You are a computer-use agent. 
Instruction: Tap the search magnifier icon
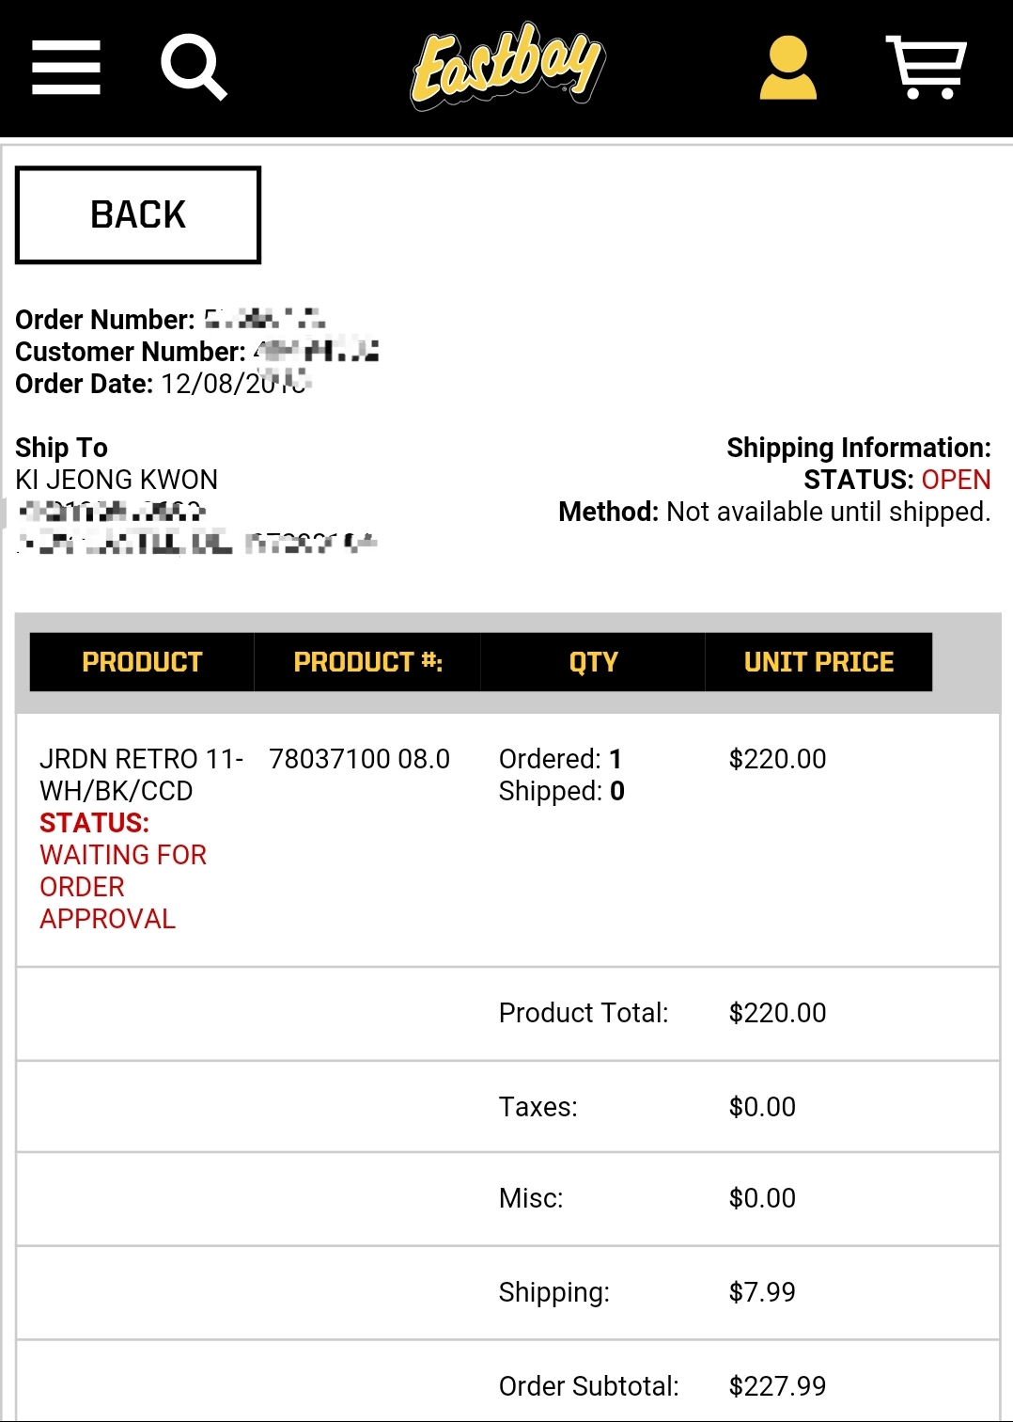click(x=194, y=67)
